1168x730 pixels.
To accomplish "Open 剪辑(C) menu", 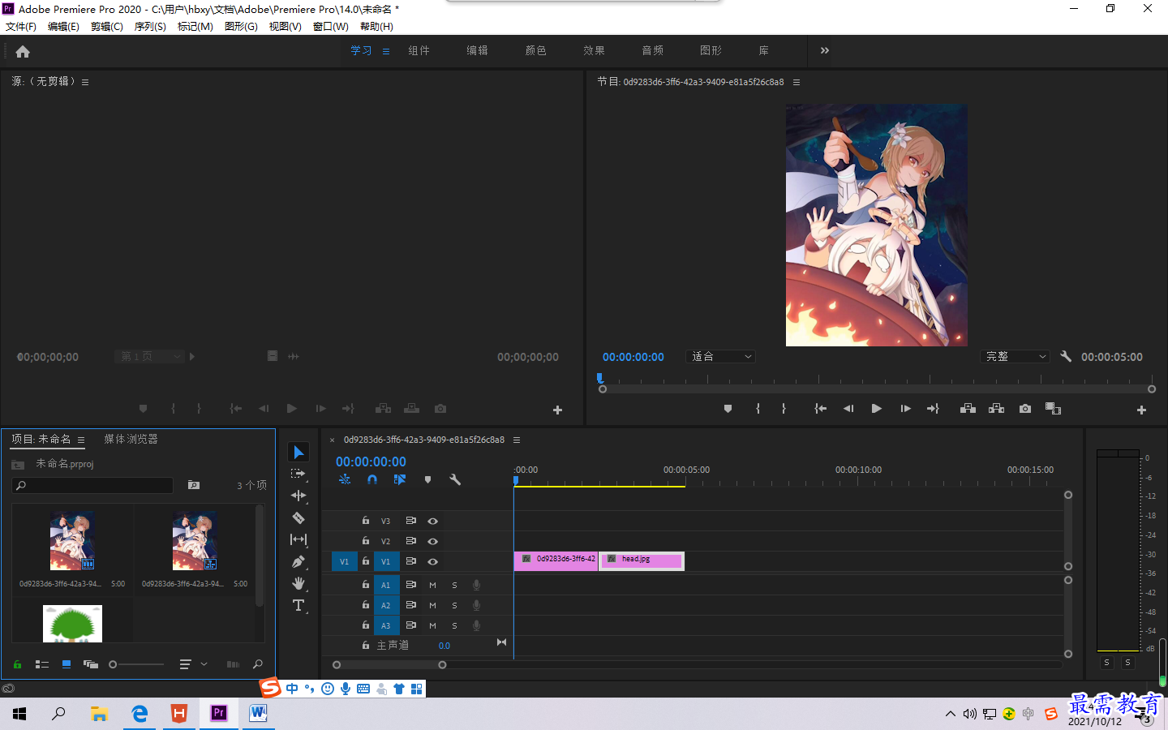I will pos(107,27).
